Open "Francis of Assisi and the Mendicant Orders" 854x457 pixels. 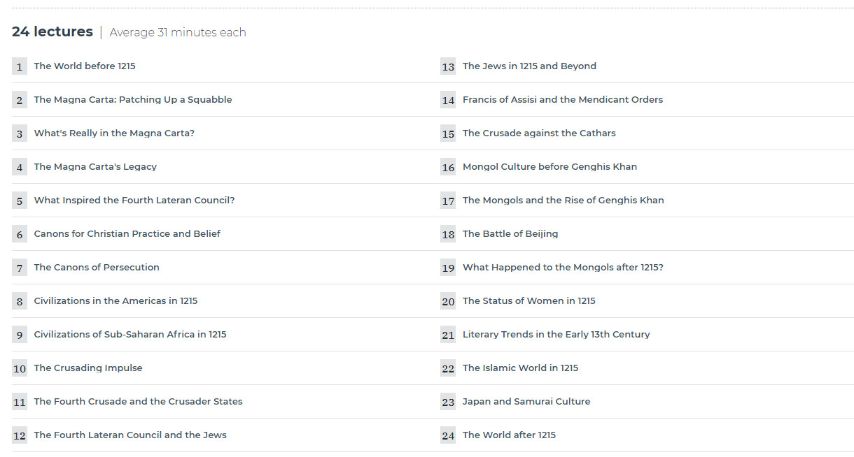click(x=563, y=100)
